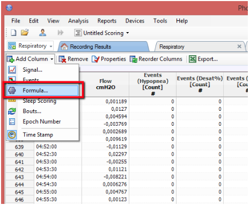Click the Reorder Columns button label
Image resolution: width=250 pixels, height=205 pixels.
(x=160, y=59)
